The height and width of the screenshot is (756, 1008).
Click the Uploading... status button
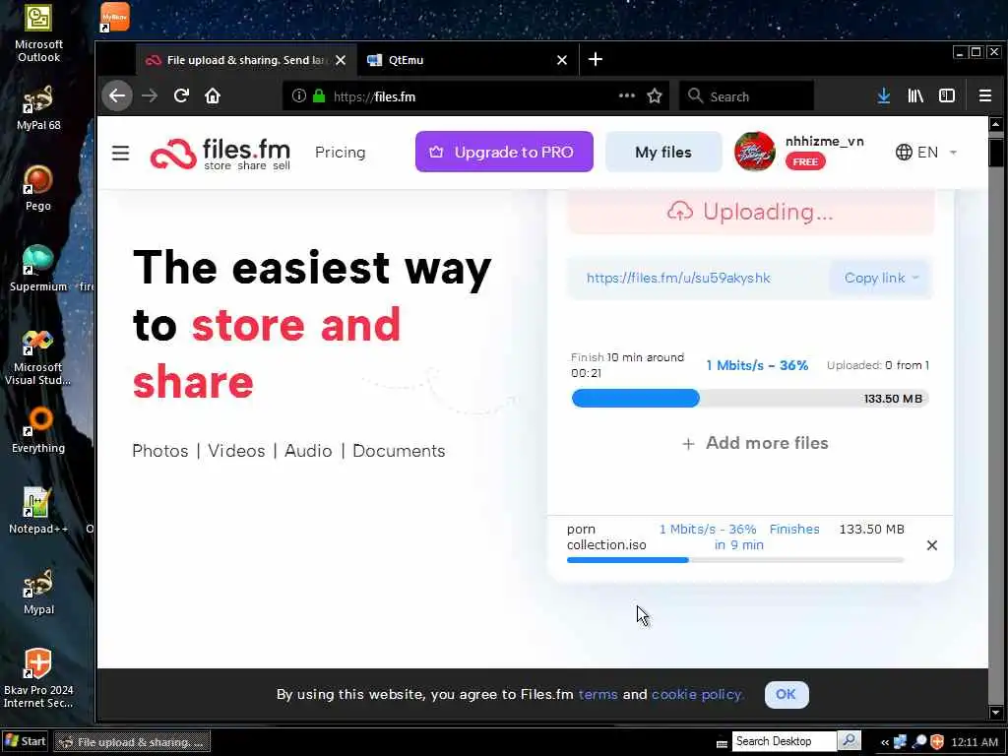click(750, 212)
